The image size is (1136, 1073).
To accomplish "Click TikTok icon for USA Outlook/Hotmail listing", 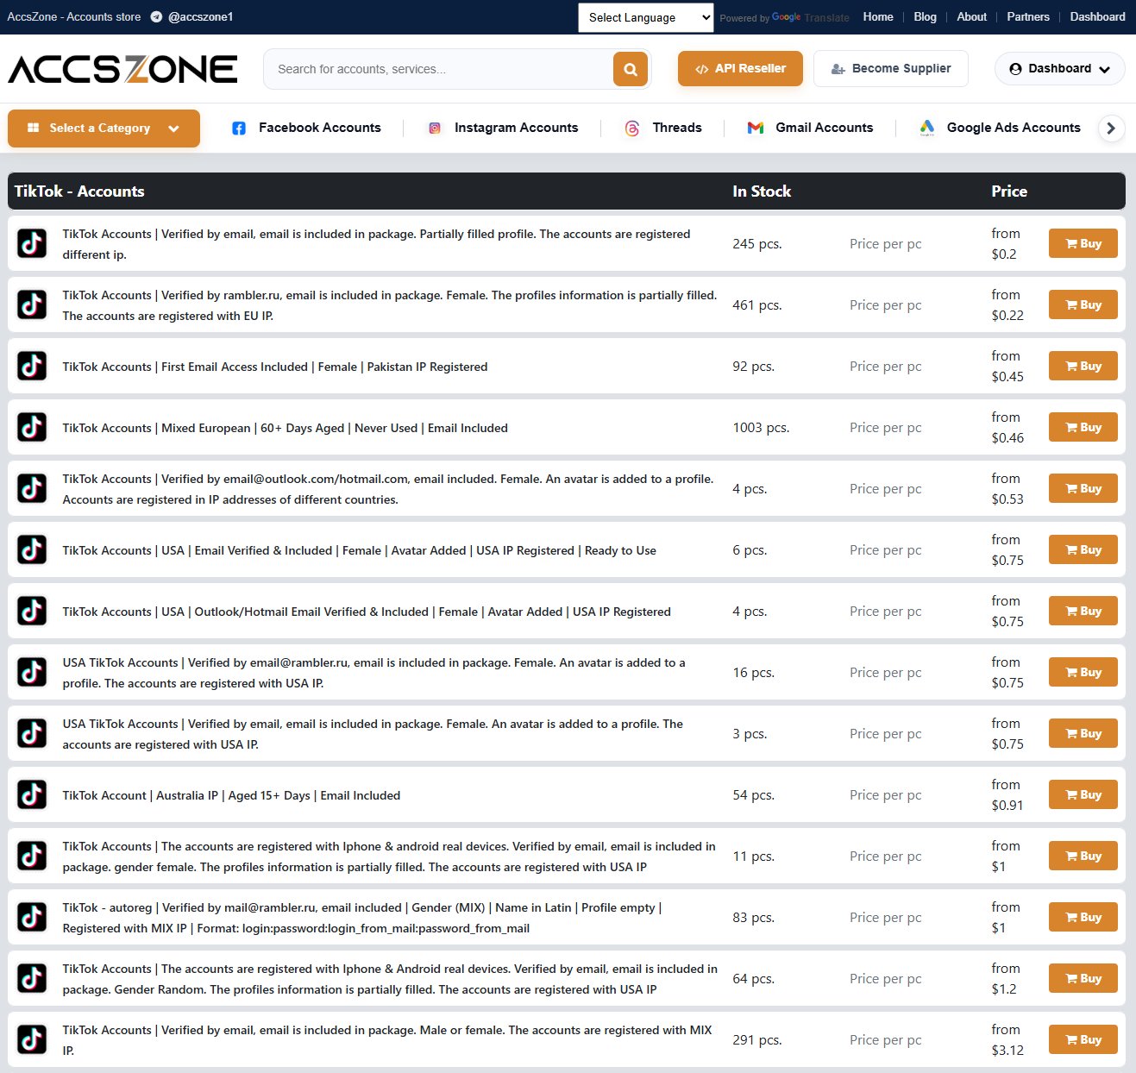I will (33, 612).
